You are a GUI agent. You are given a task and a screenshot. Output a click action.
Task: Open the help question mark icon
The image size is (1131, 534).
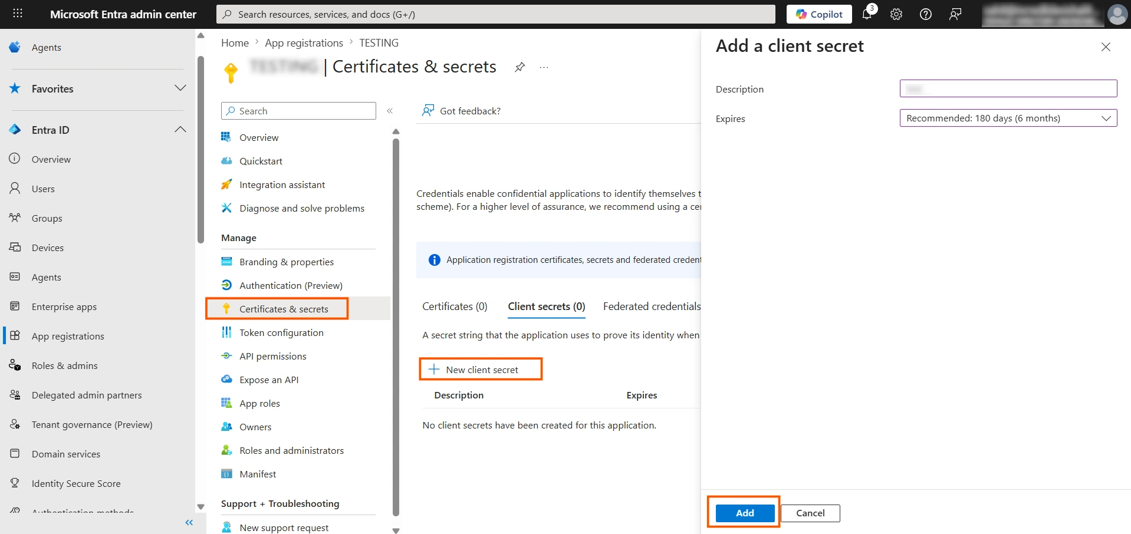[926, 14]
